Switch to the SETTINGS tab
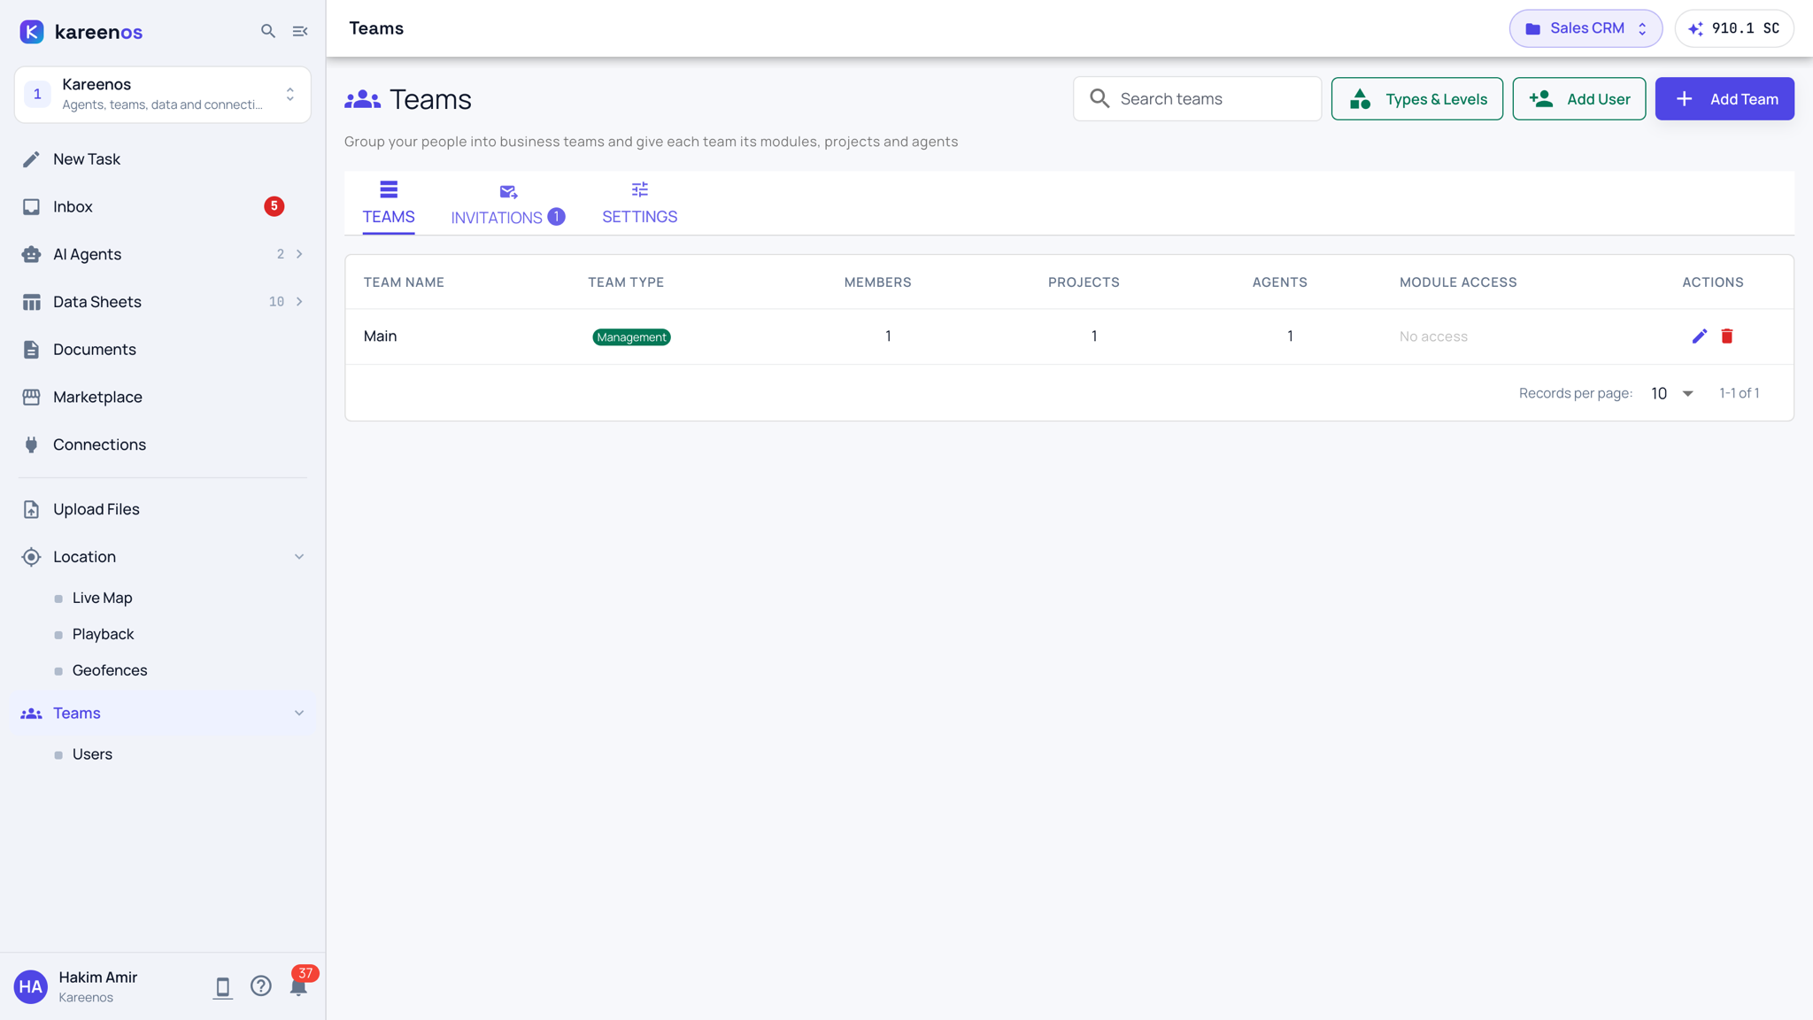 [639, 205]
